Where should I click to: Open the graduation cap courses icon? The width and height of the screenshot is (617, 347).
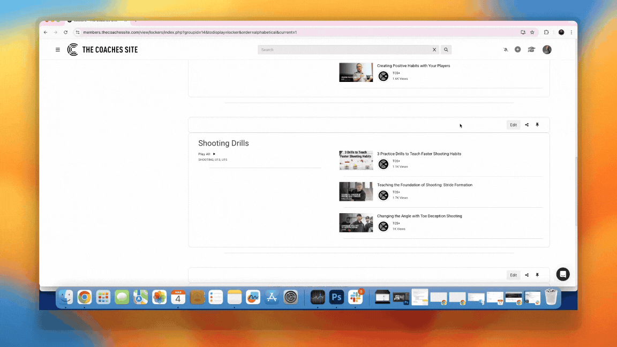tap(531, 50)
